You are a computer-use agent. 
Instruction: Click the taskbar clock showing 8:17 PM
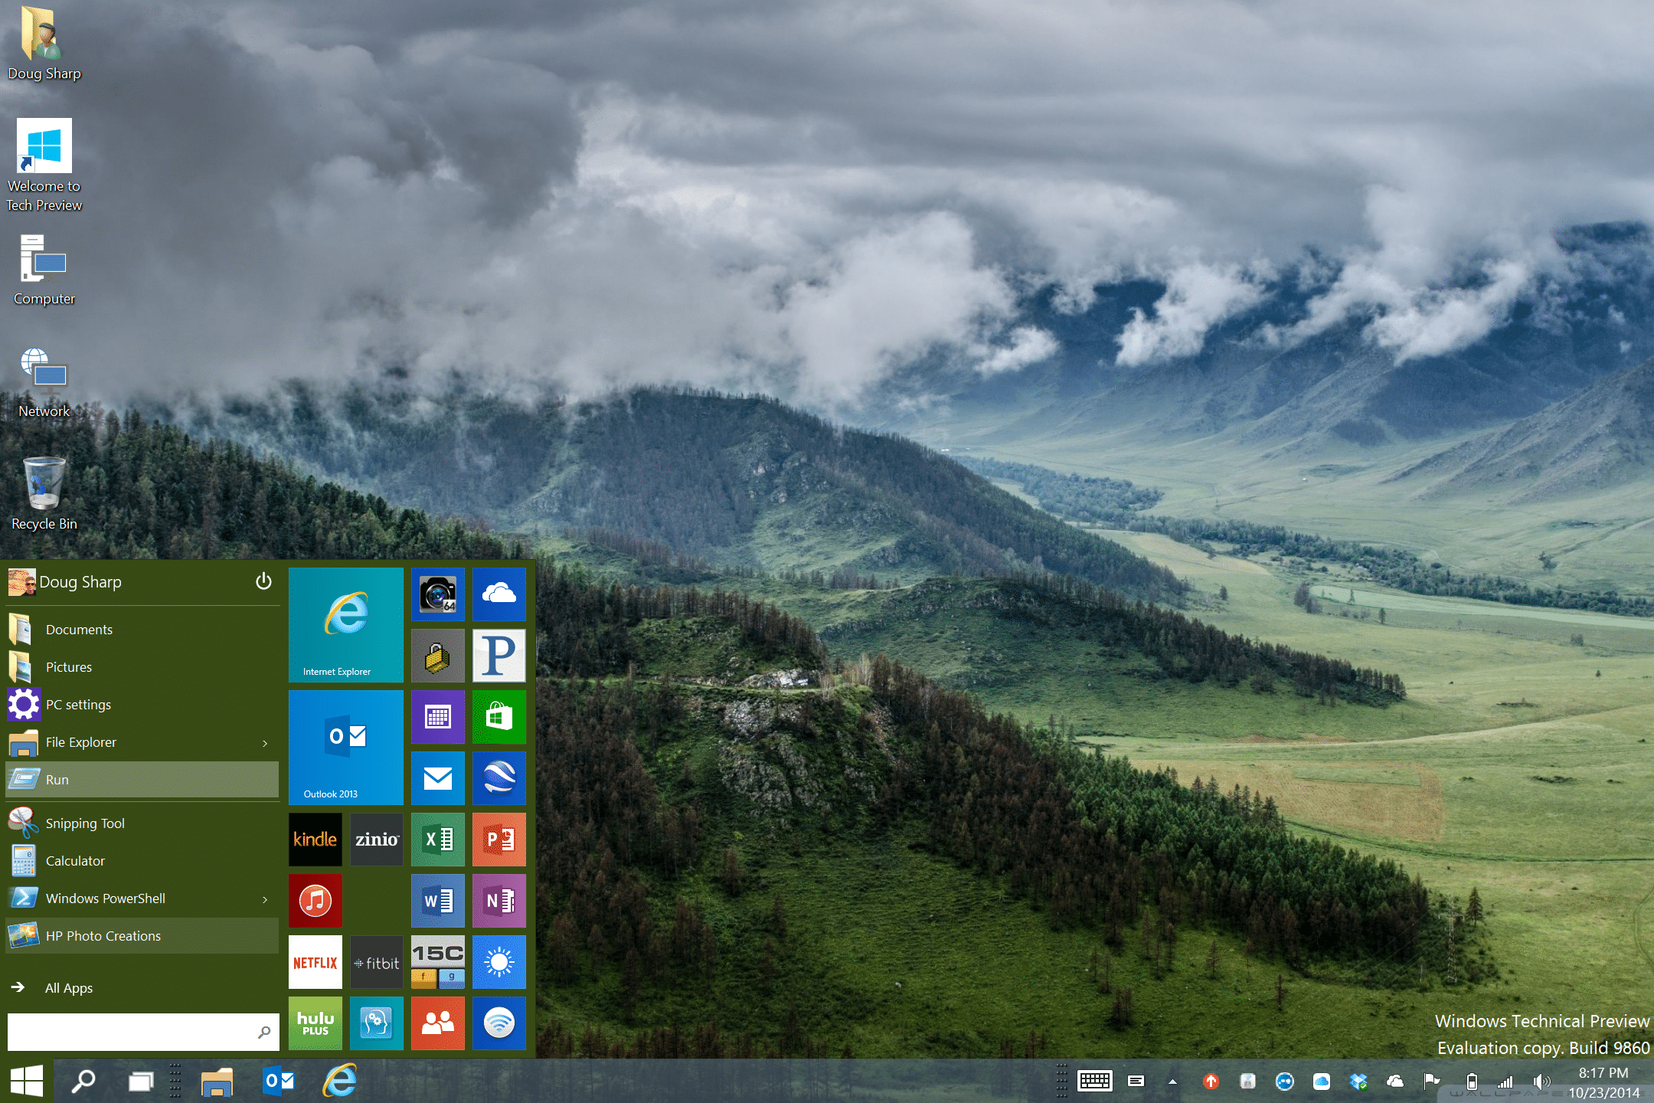point(1603,1073)
